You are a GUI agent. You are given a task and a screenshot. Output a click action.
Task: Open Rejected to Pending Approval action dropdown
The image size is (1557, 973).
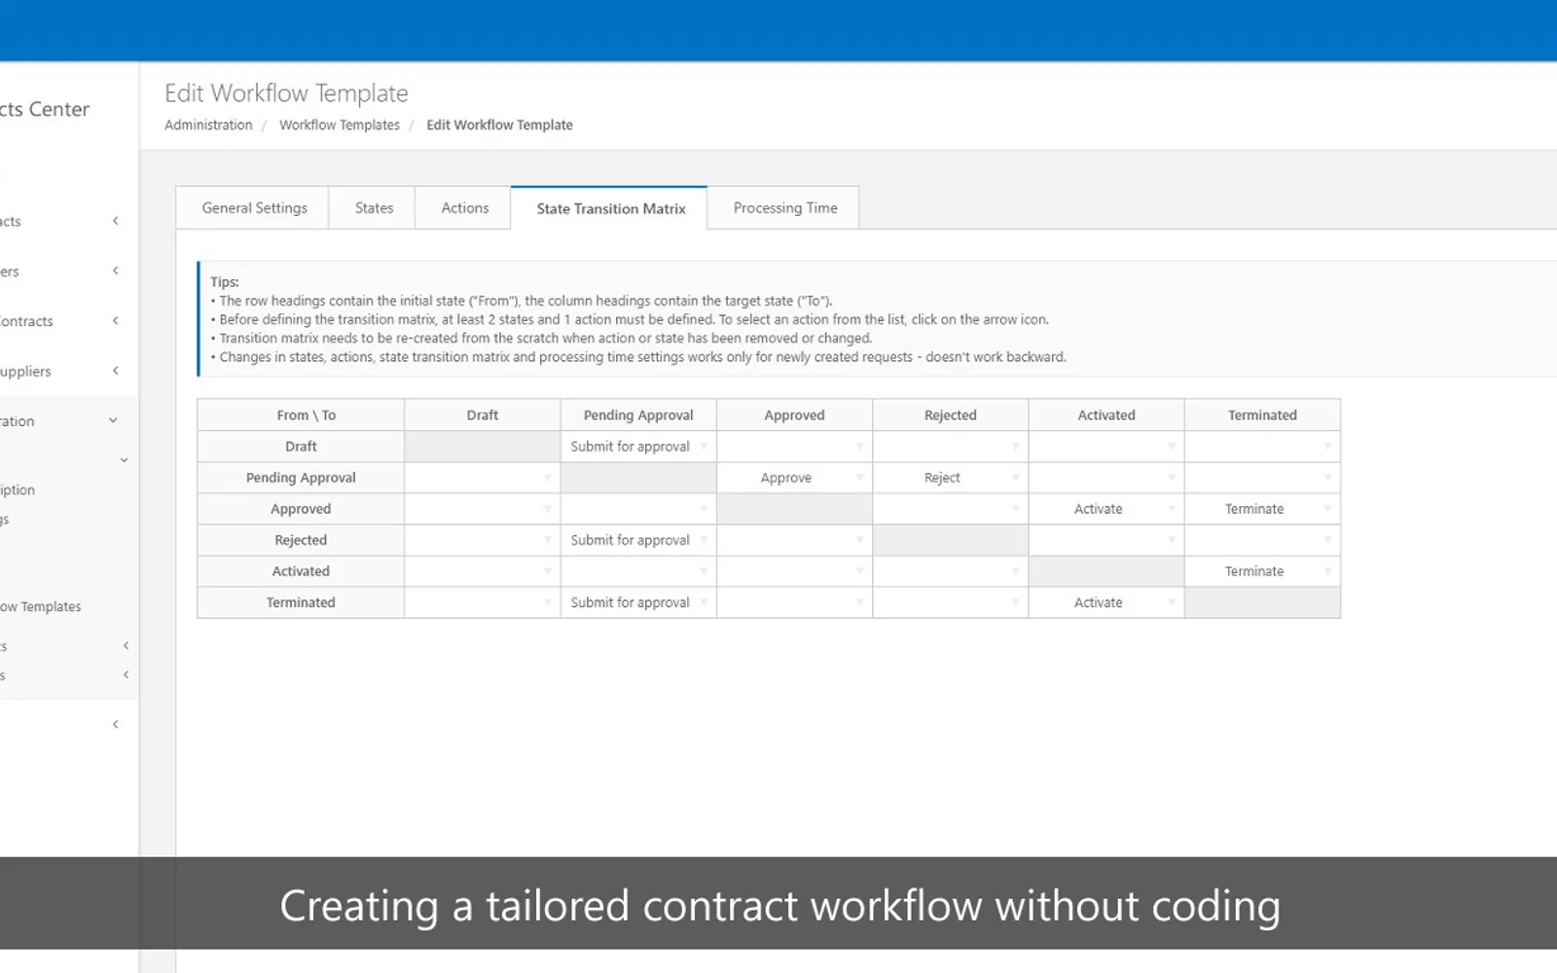click(x=638, y=540)
